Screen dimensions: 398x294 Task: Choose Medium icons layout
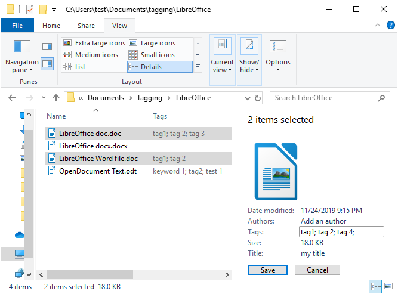(91, 55)
